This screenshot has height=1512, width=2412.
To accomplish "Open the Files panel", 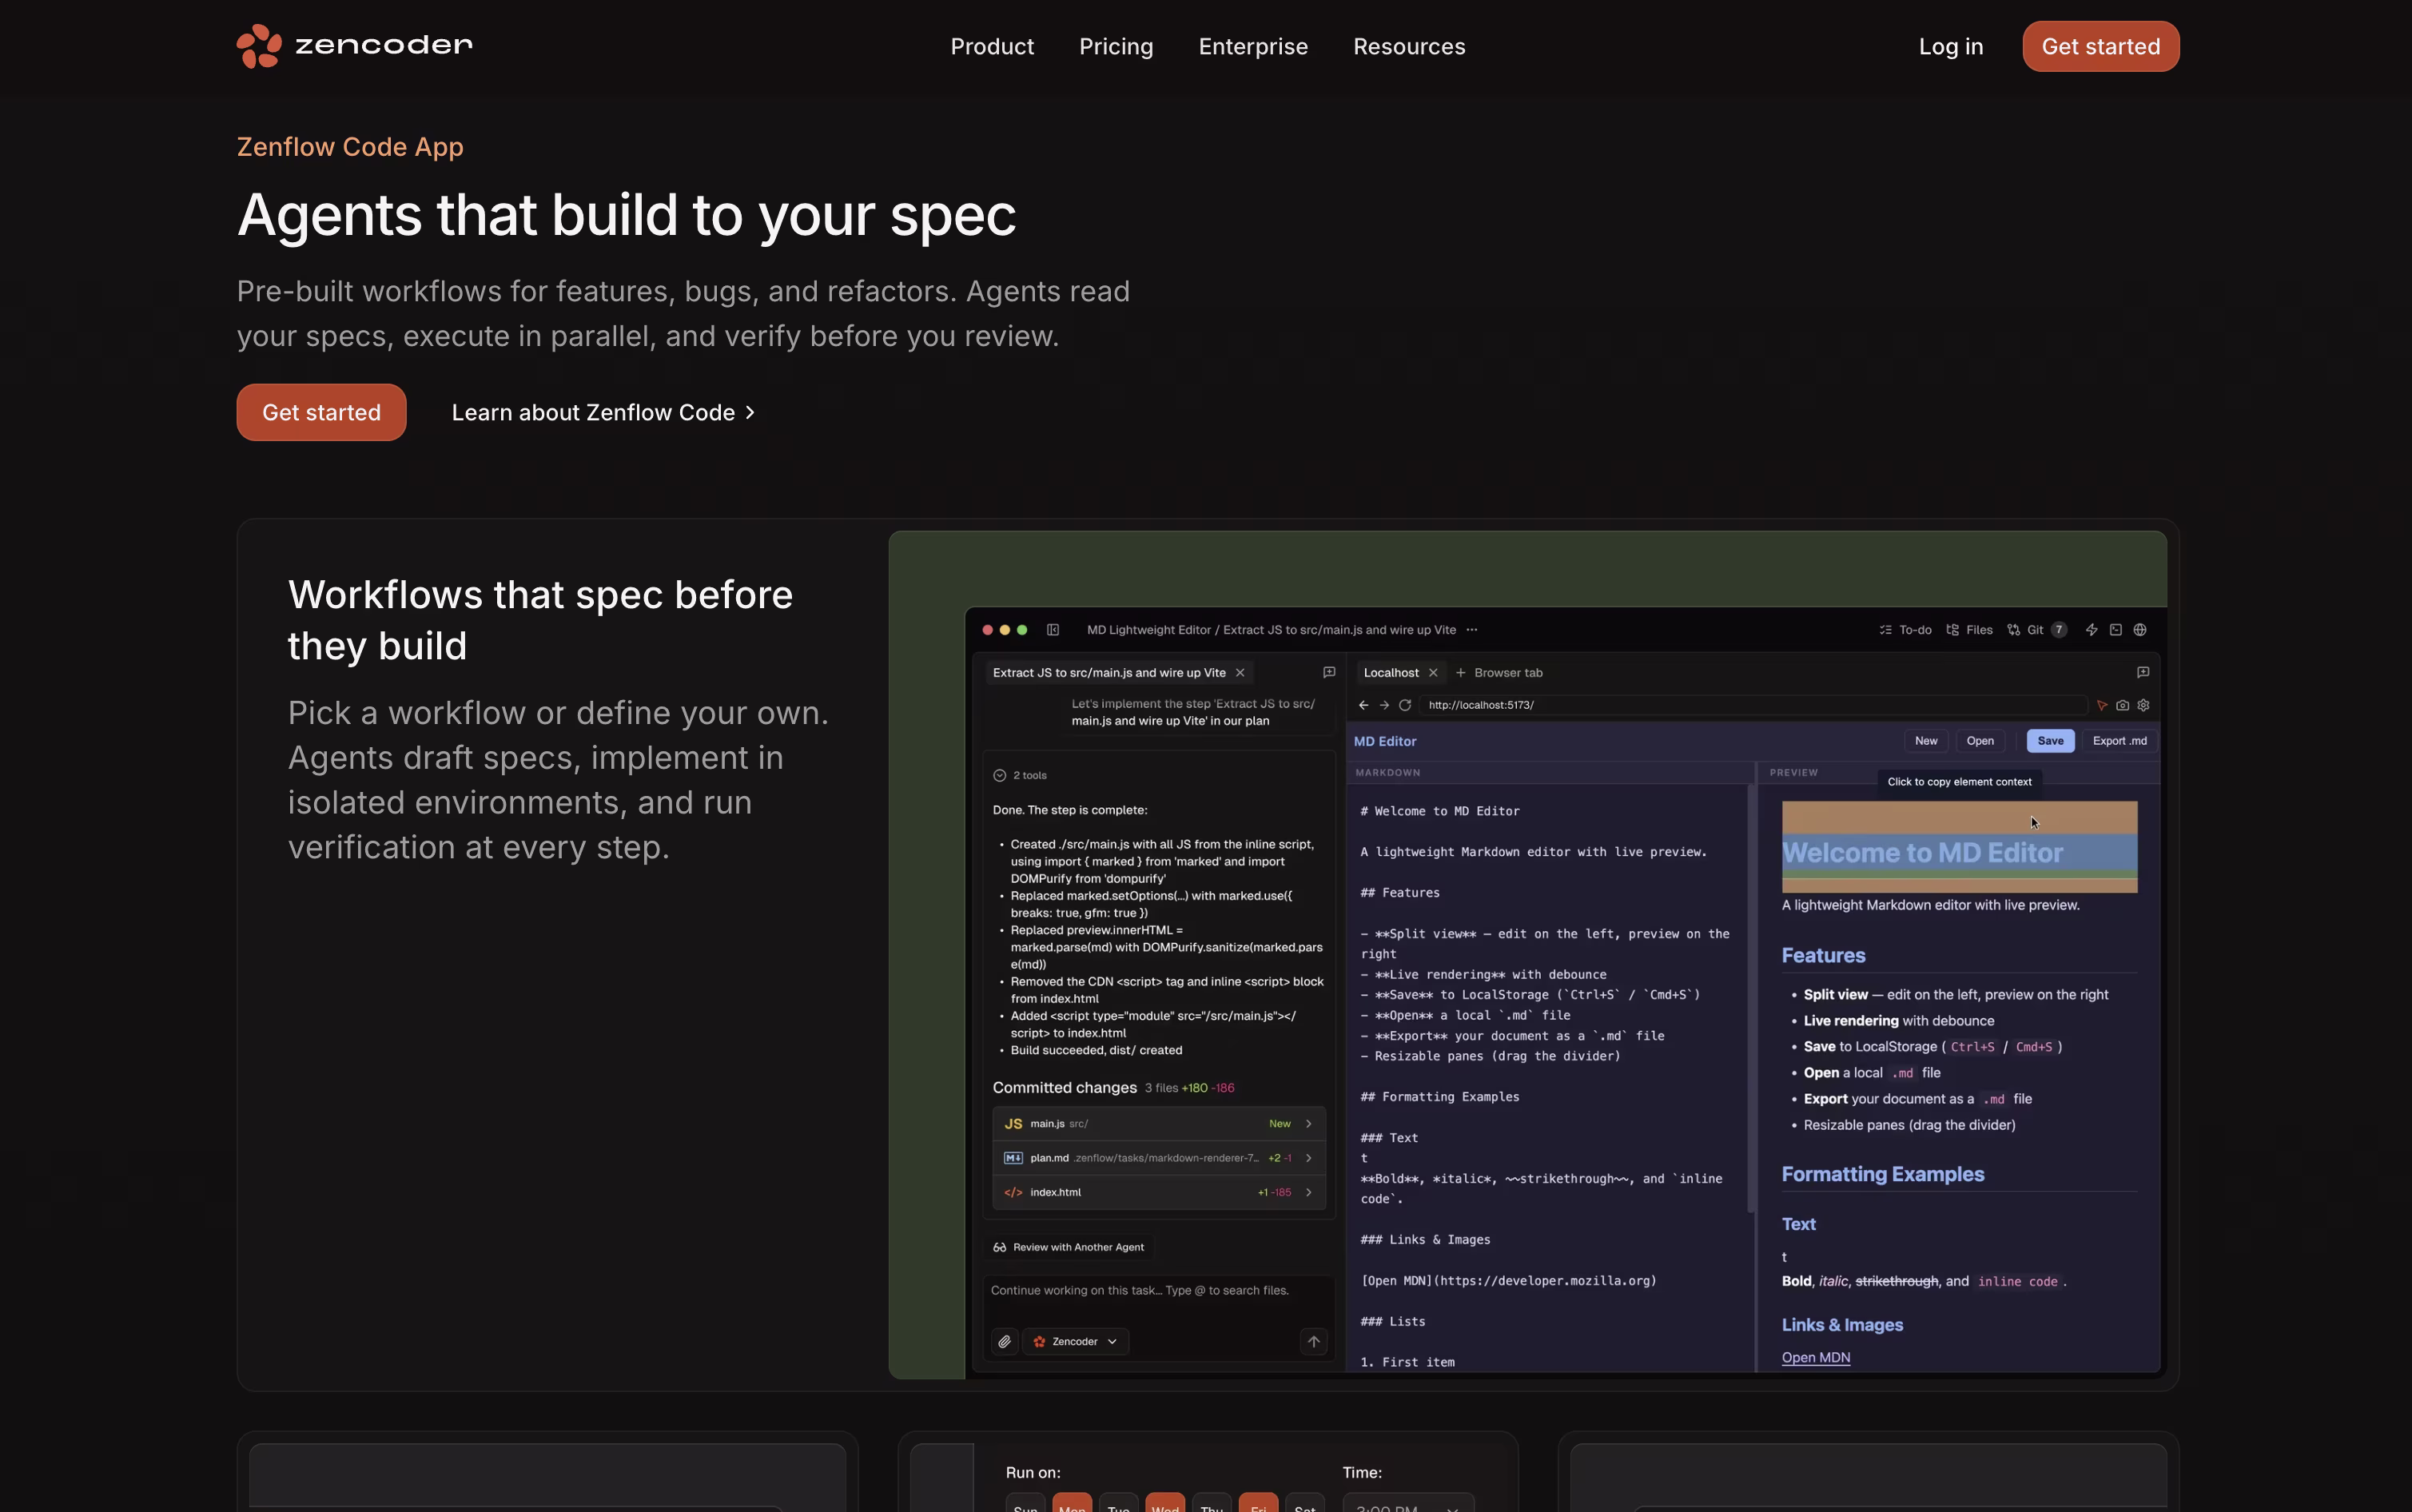I will (x=1969, y=630).
